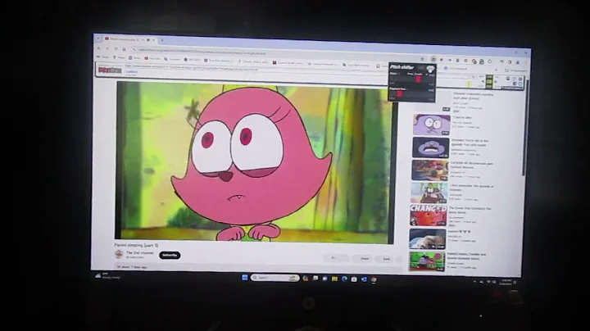
Task: Open the bottom pink-and-green cartoon thumbnail
Action: [x=427, y=261]
